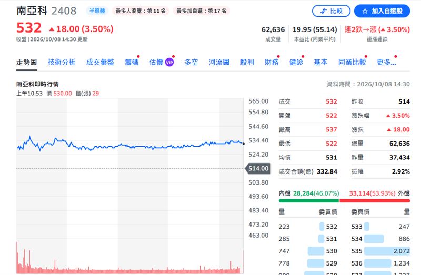
Task: Click bid price 532 in order book
Action: click(332, 227)
